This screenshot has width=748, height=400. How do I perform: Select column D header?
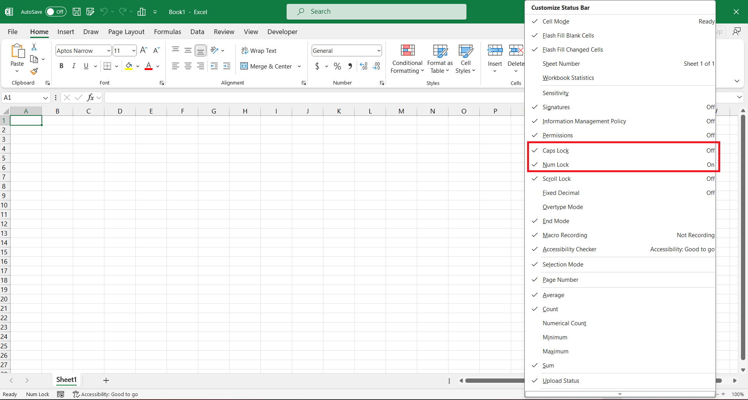(120, 111)
